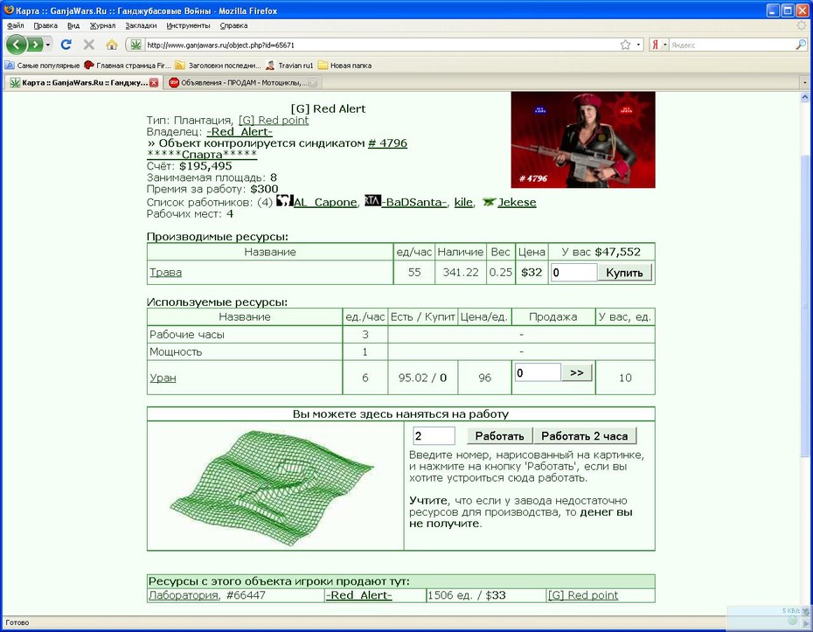
Task: Open Travian ru1 bookmark
Action: point(290,66)
